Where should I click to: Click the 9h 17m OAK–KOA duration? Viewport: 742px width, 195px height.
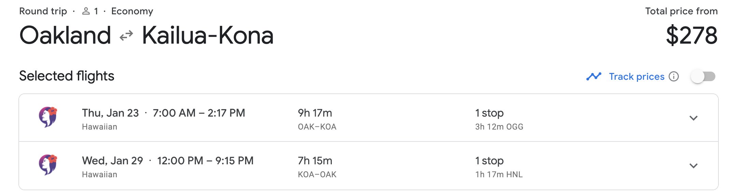(315, 113)
